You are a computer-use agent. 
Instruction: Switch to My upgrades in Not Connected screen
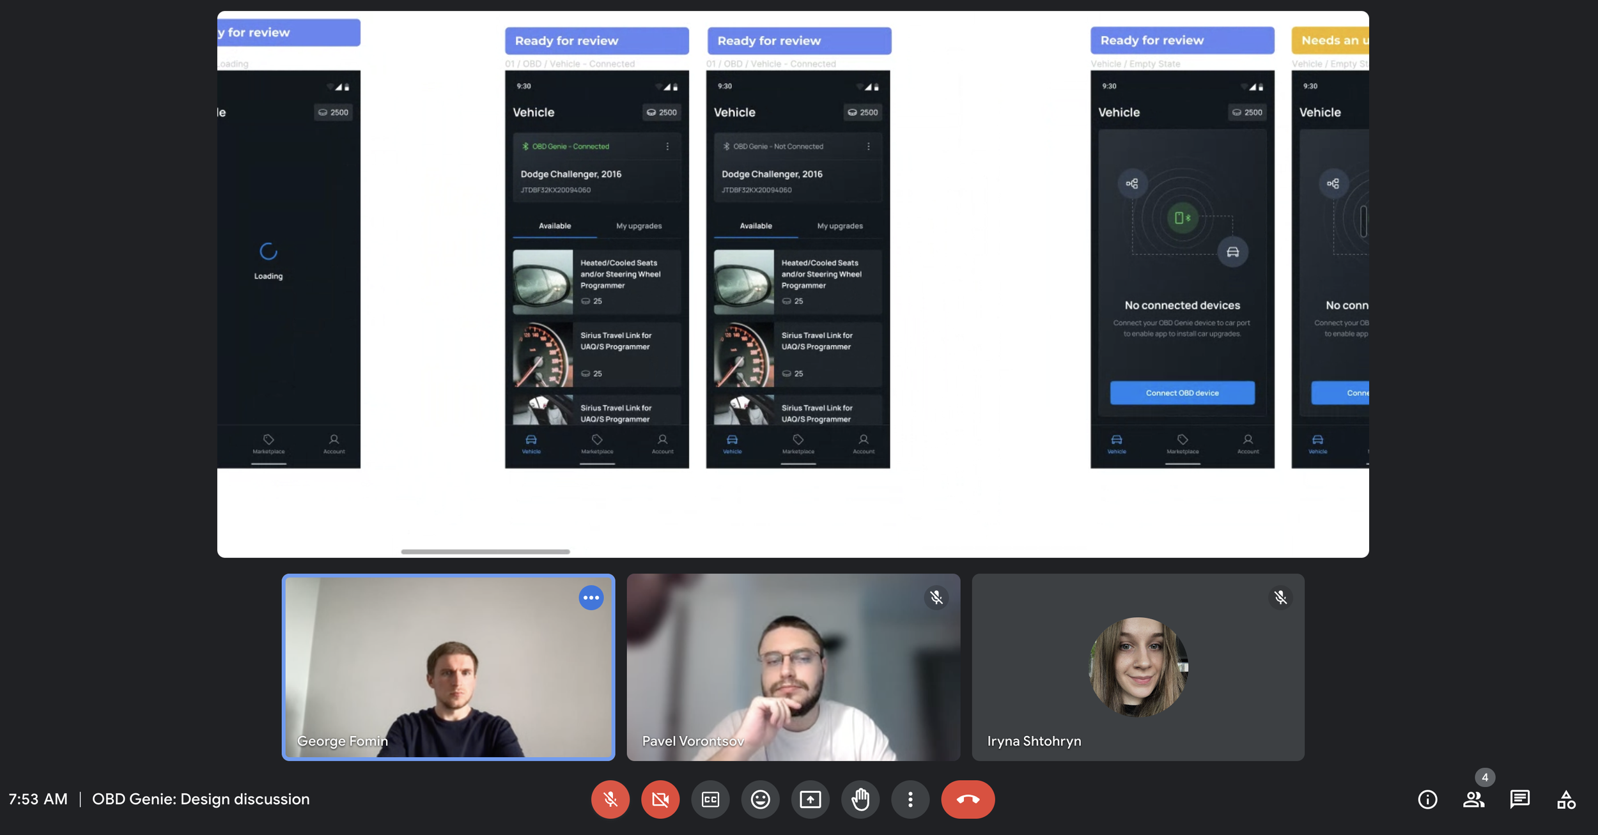point(840,226)
